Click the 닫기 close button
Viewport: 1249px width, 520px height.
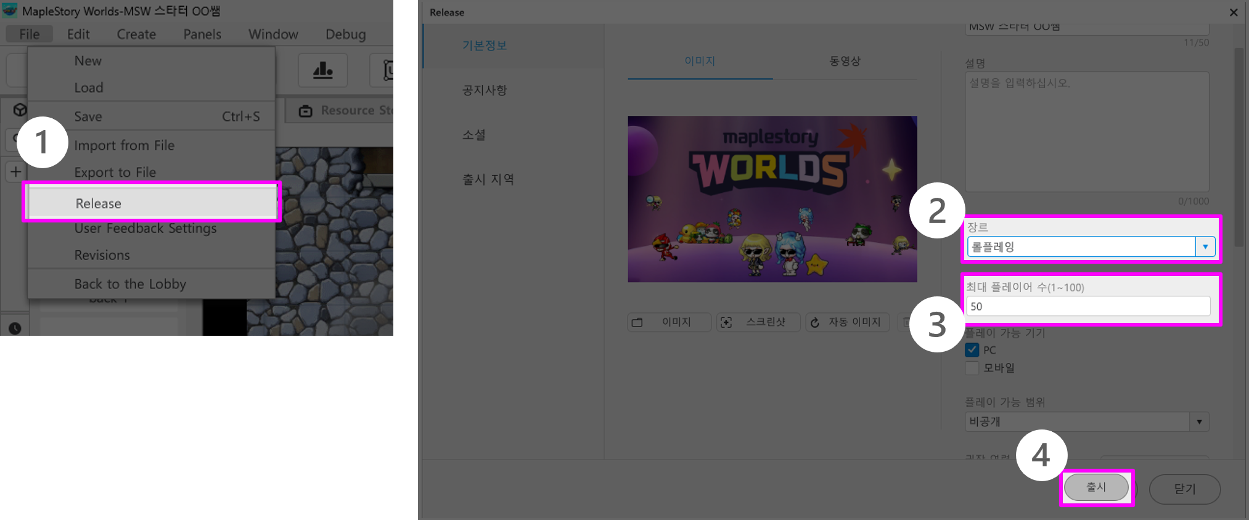click(x=1185, y=489)
